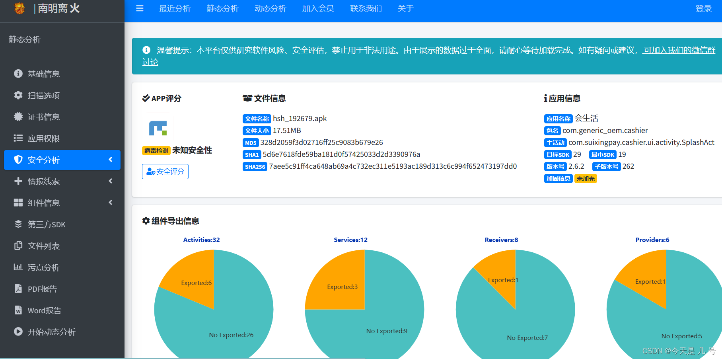The image size is (722, 359).
Task: Click the 第三方SDK layers icon
Action: point(18,224)
